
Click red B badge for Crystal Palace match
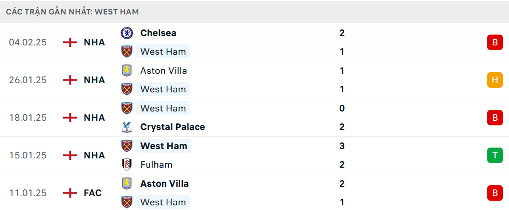pyautogui.click(x=495, y=118)
